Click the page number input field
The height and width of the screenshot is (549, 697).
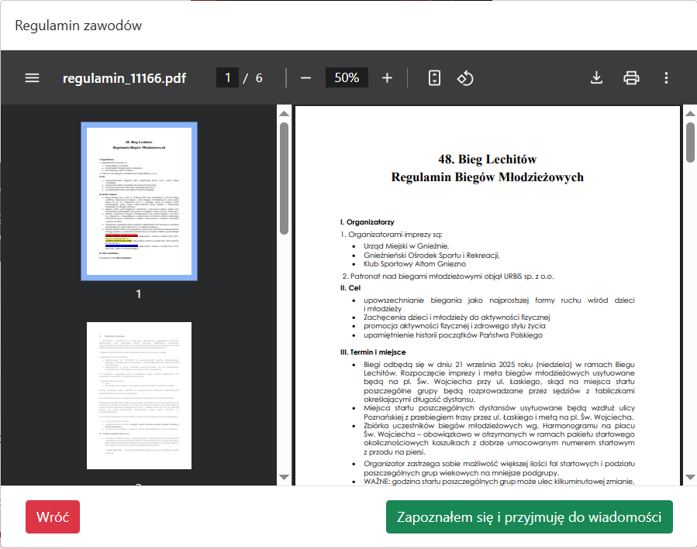228,77
